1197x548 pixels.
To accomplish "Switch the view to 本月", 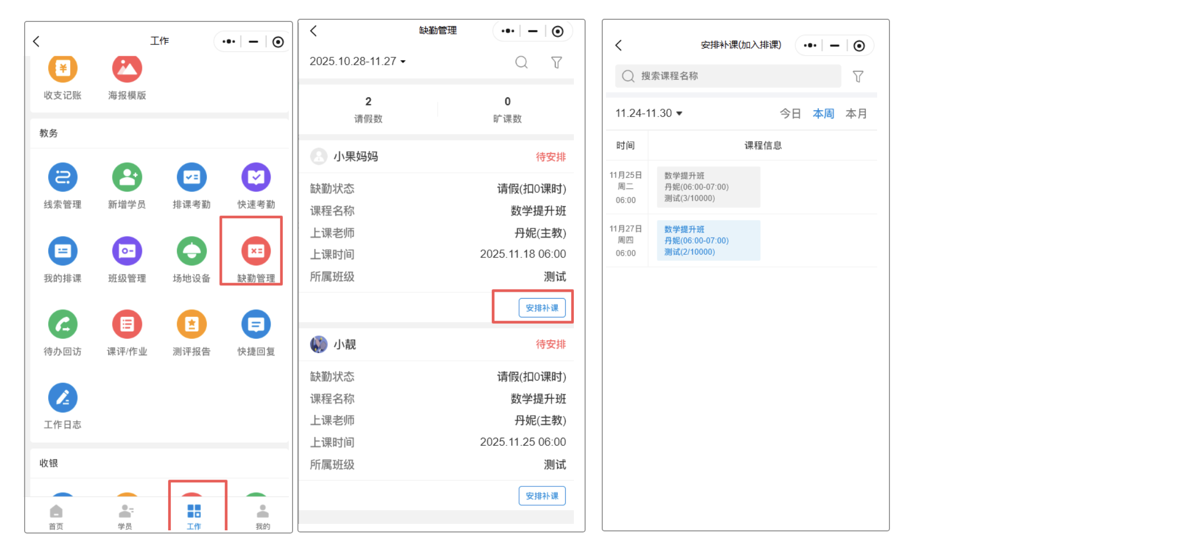I will pyautogui.click(x=856, y=113).
